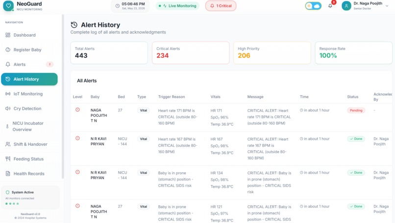Open Feeding Status page

coord(29,159)
